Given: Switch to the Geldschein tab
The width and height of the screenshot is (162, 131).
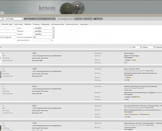Looking at the screenshot, I should (x=28, y=24).
